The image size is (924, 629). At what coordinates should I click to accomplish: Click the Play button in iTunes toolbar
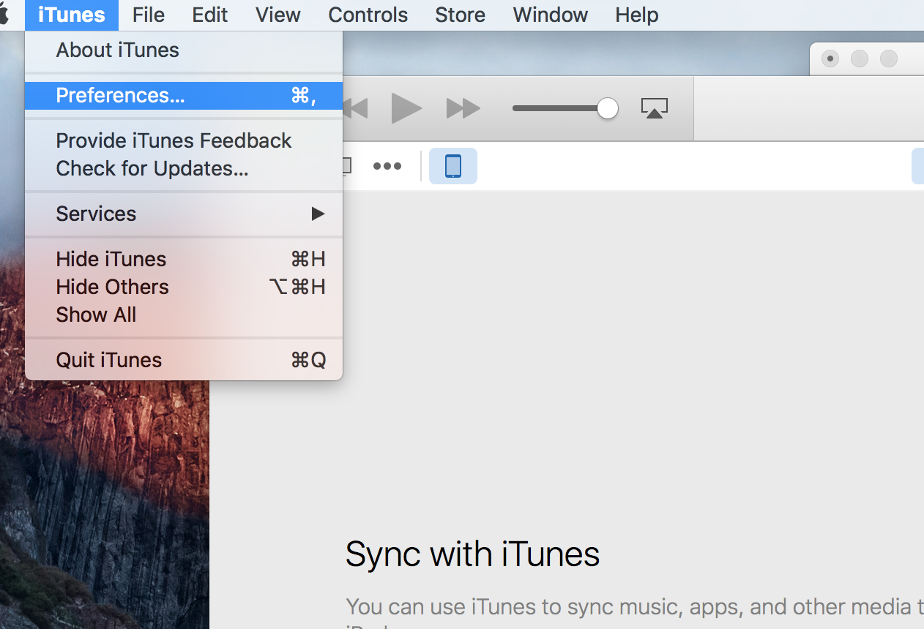pos(406,108)
